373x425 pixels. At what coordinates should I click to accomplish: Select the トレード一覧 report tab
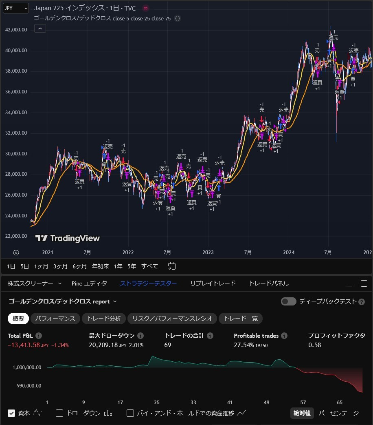241,319
